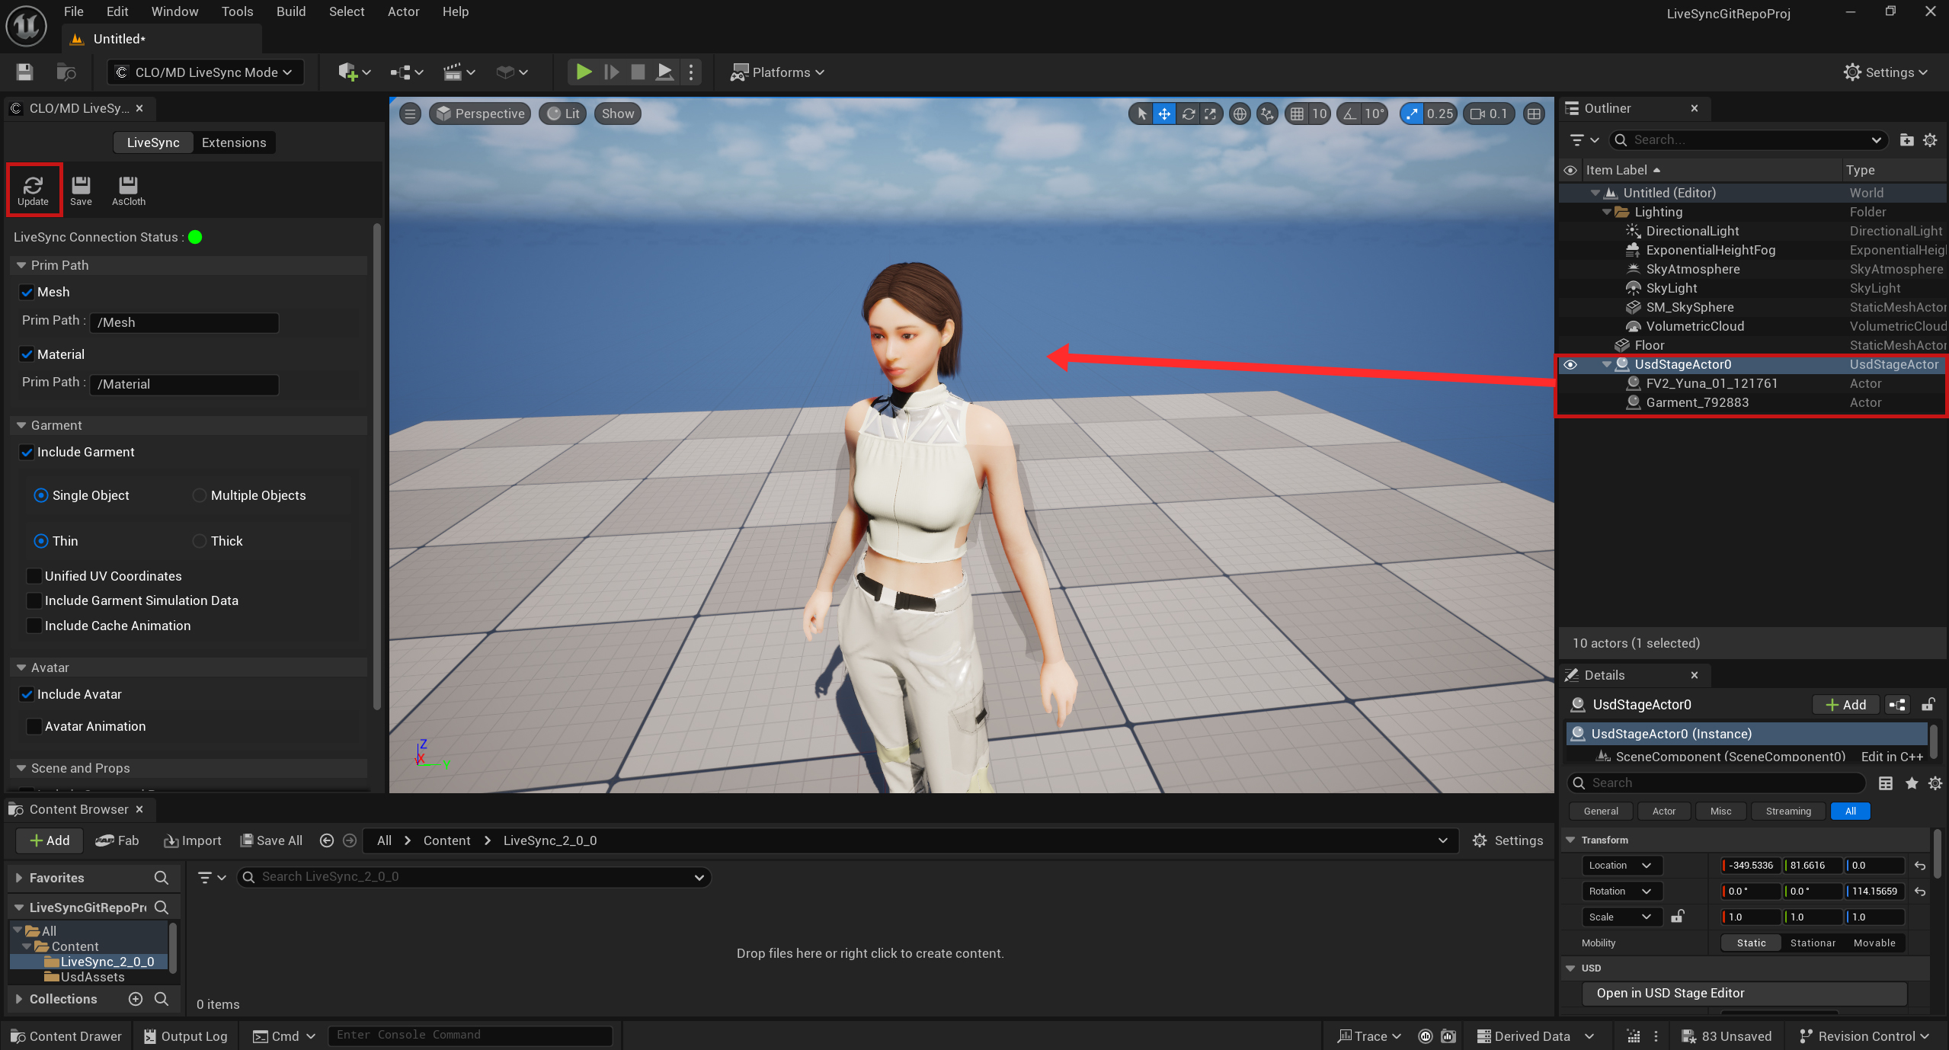Toggle scale snapping icon in viewport
The height and width of the screenshot is (1050, 1949).
[x=1412, y=114]
